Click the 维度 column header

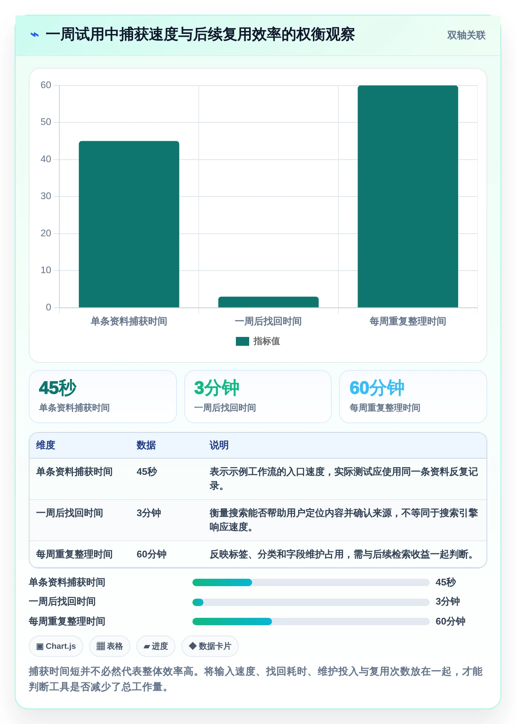tap(46, 445)
